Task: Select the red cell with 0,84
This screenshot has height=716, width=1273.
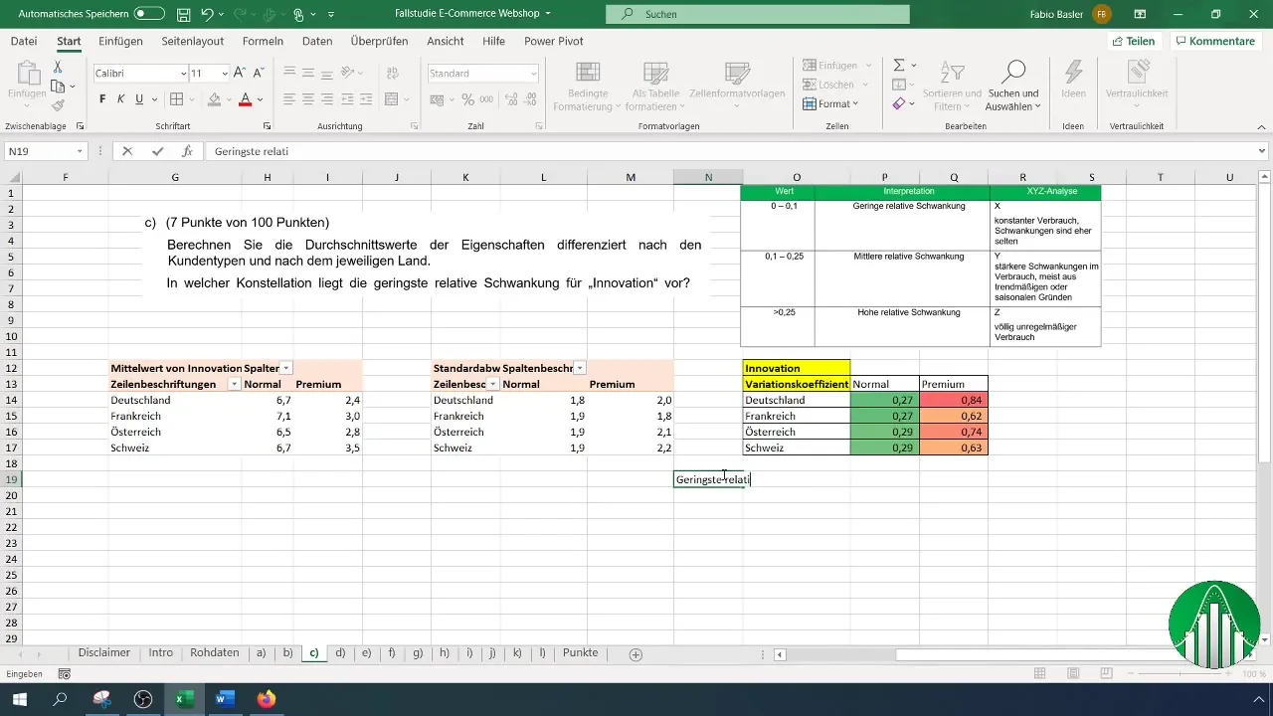Action: click(954, 400)
